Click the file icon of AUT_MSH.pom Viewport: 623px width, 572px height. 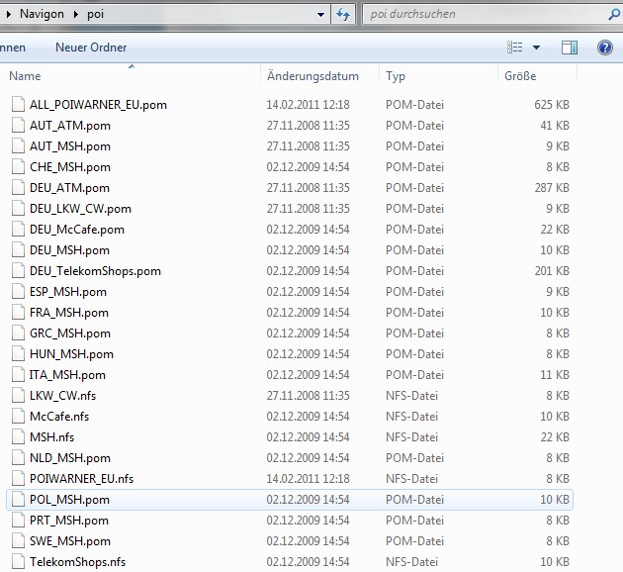point(18,145)
